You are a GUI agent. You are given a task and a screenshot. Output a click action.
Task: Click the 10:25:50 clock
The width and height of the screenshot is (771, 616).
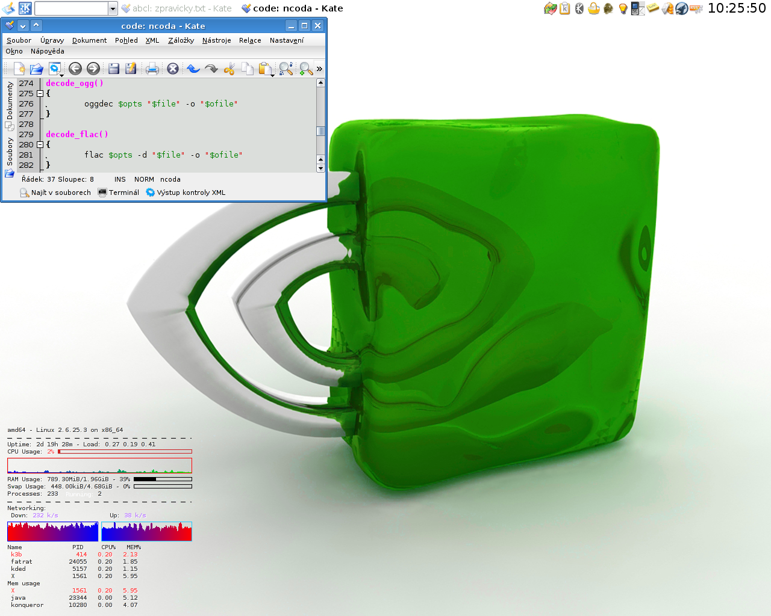[x=737, y=8]
